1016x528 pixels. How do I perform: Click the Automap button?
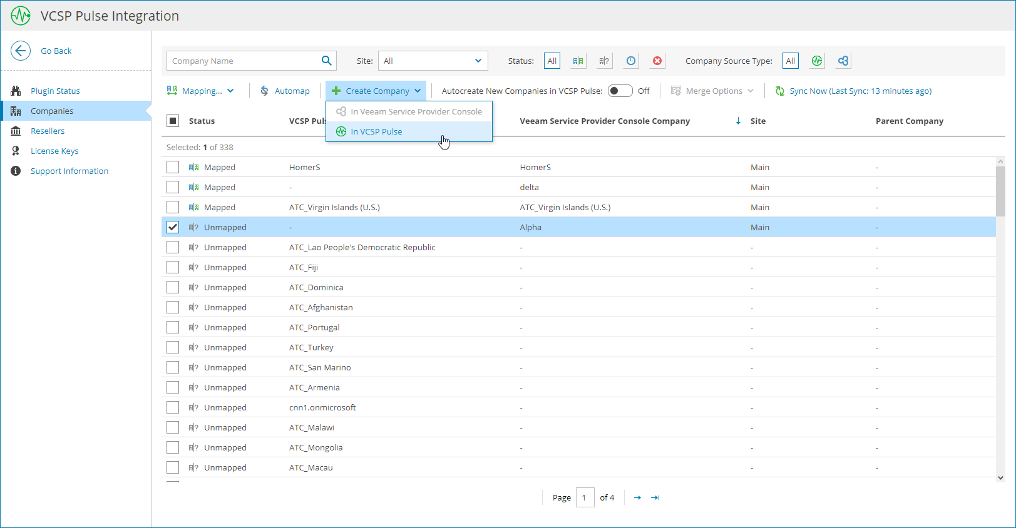285,91
